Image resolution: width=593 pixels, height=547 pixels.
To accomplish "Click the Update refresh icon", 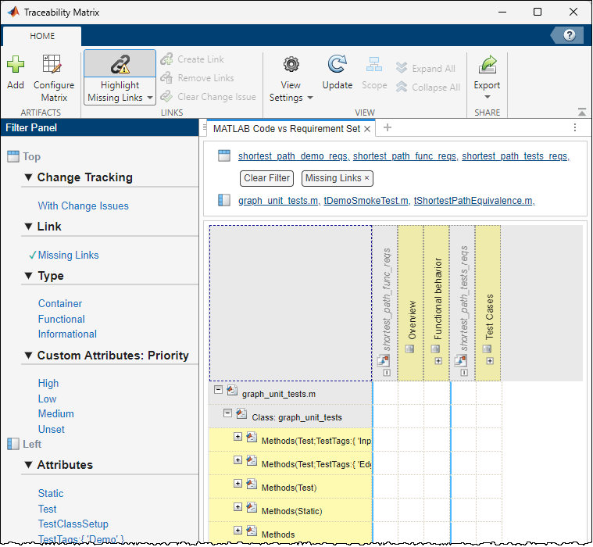I will (337, 66).
